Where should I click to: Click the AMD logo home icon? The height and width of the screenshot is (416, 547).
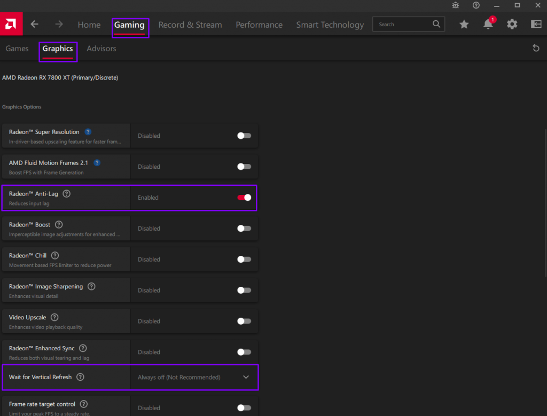(x=11, y=24)
